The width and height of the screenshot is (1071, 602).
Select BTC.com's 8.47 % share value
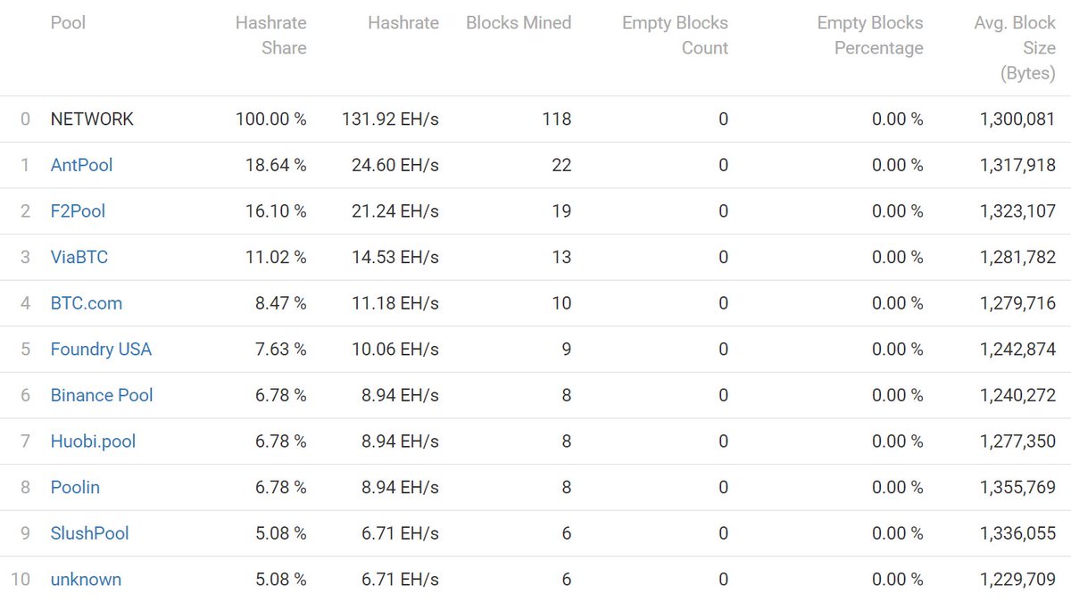(x=281, y=303)
